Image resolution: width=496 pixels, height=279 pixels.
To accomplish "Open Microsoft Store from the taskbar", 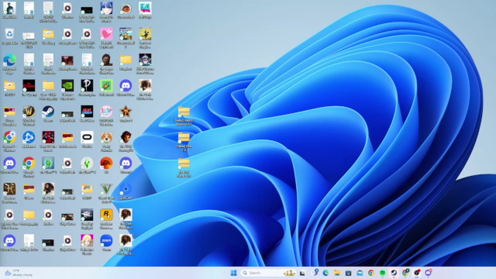I will (348, 273).
